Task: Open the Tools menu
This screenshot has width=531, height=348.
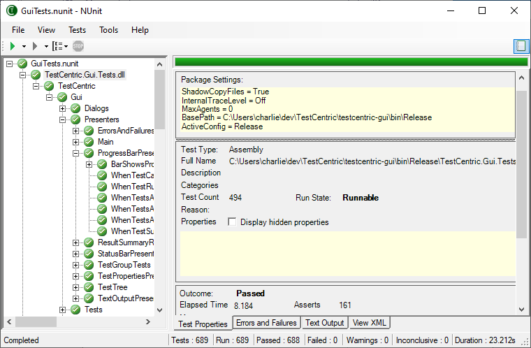Action: [108, 30]
